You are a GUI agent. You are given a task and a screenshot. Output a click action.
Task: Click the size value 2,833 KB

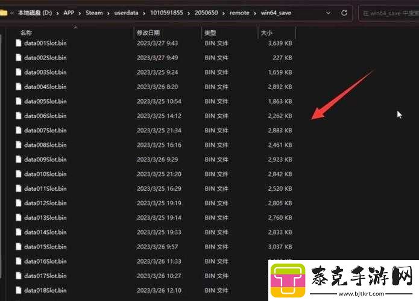[280, 232]
